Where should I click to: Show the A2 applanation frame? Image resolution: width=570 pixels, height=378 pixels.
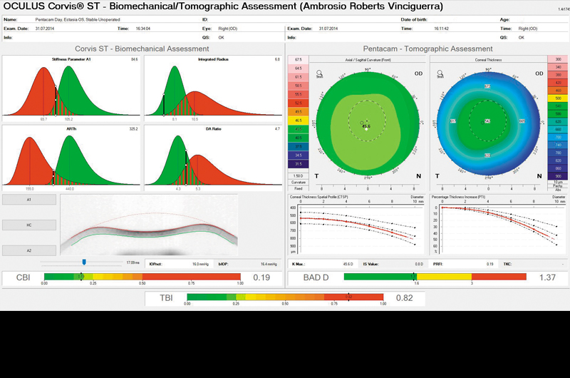point(29,250)
